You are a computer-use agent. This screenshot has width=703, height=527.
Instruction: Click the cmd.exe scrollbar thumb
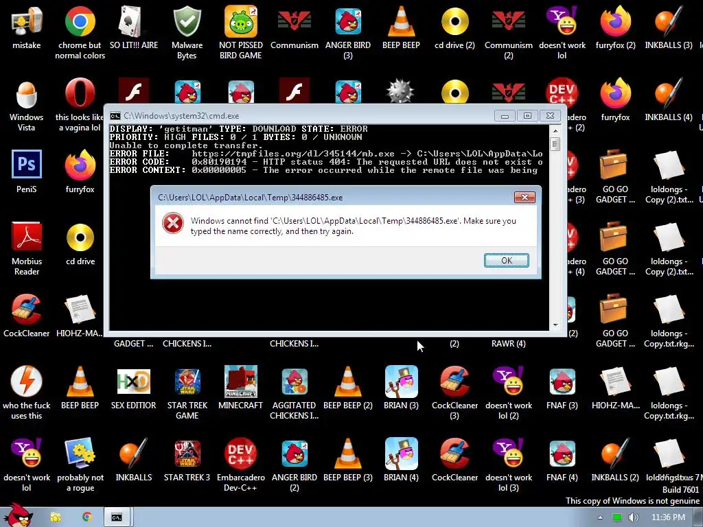[555, 144]
